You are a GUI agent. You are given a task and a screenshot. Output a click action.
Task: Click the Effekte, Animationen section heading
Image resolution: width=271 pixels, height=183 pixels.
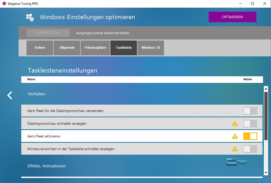(47, 166)
